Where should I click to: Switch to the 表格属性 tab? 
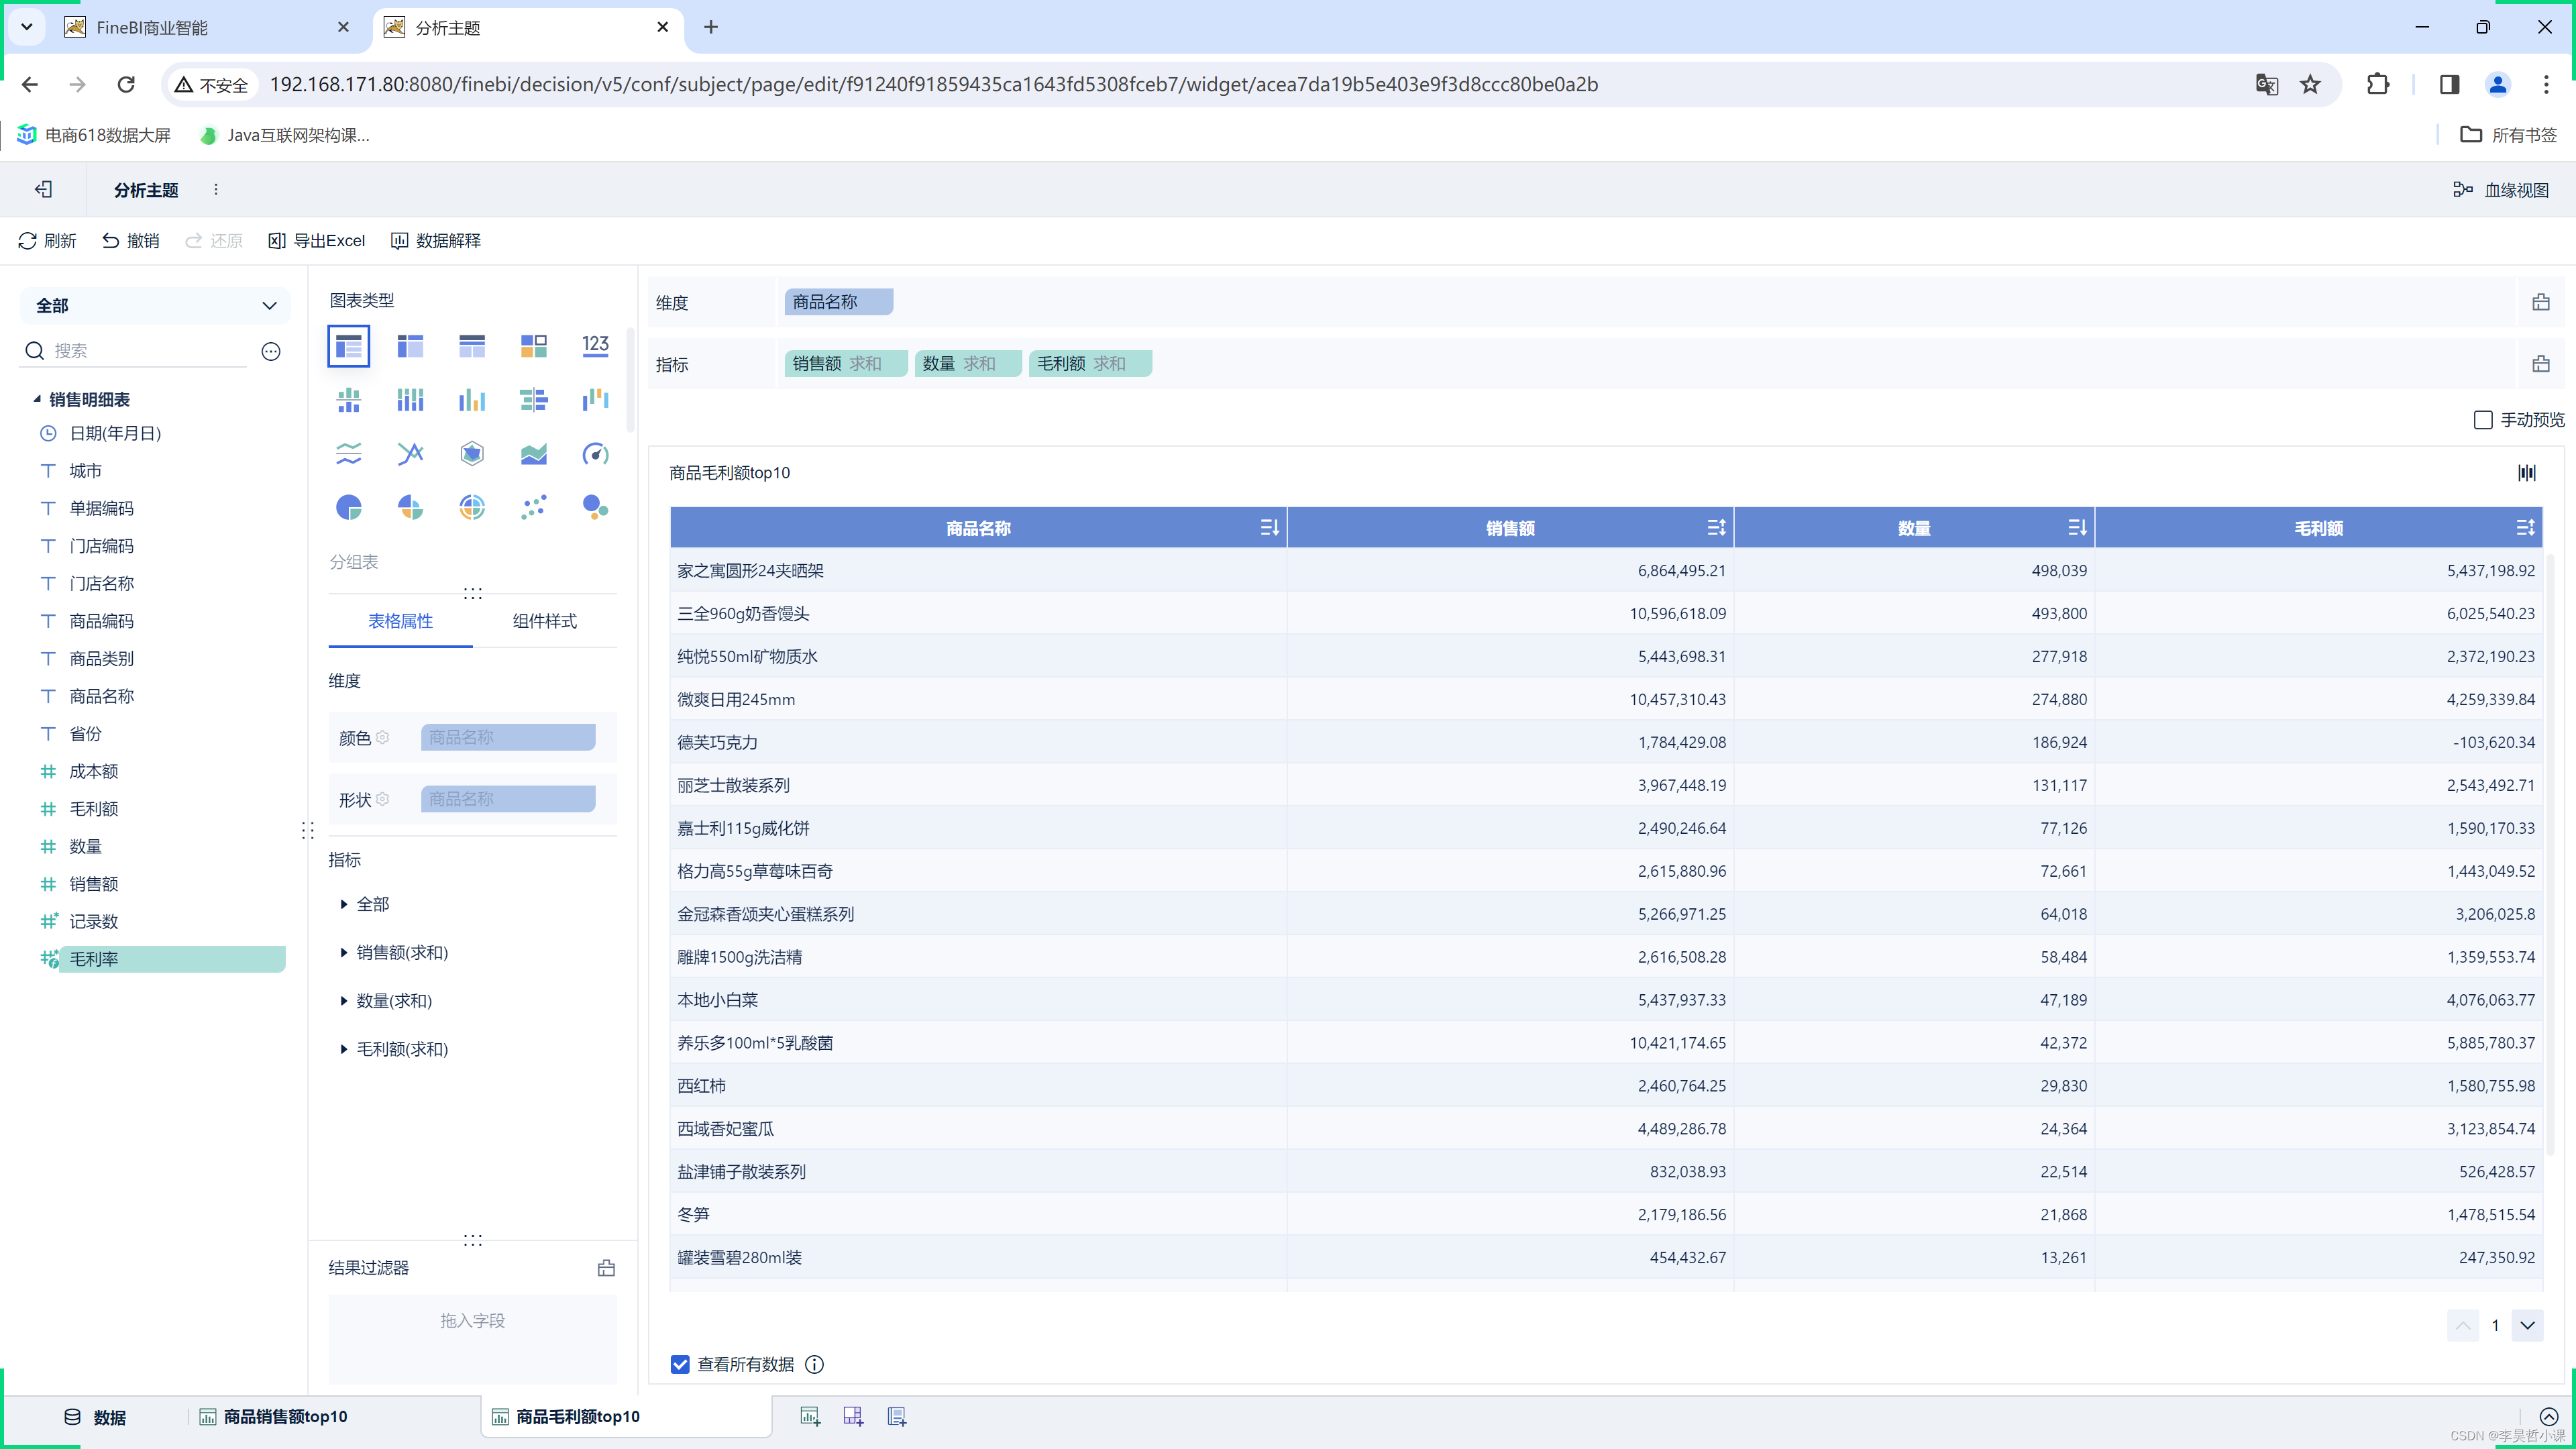pos(400,621)
